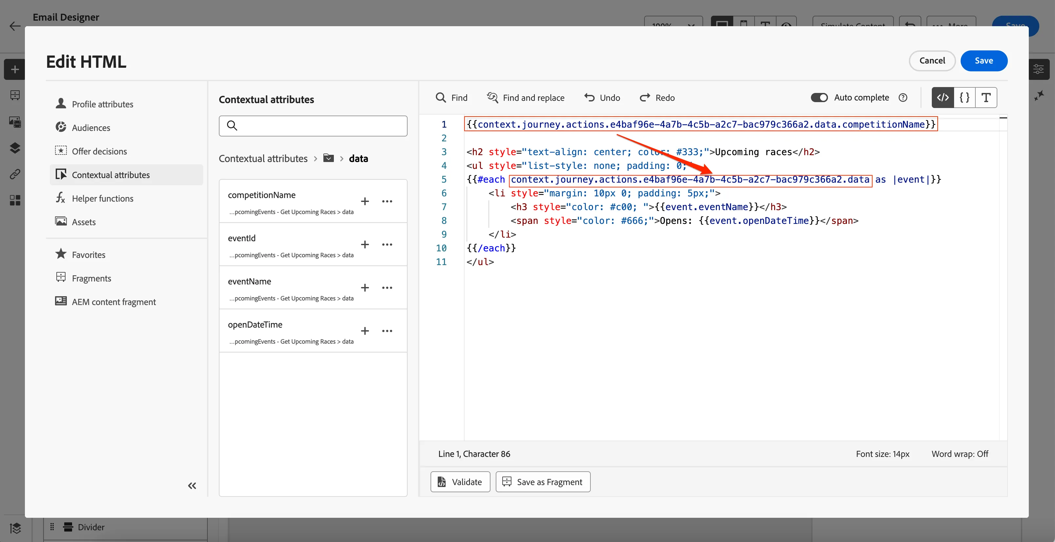Viewport: 1055px width, 542px height.
Task: Click Undo in editor toolbar
Action: [x=602, y=97]
